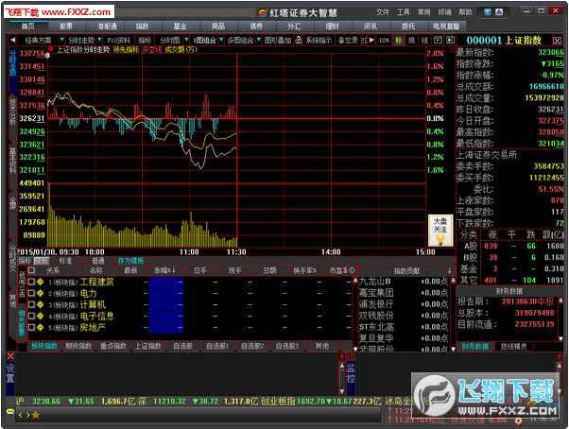This screenshot has width=569, height=429.
Task: Click the yellow link icon for 房地产
Action: pos(41,328)
